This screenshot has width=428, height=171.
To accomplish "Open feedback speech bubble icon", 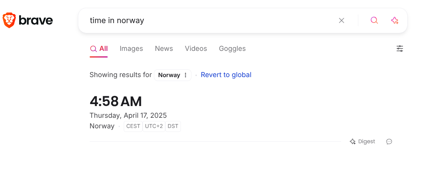I will point(389,142).
